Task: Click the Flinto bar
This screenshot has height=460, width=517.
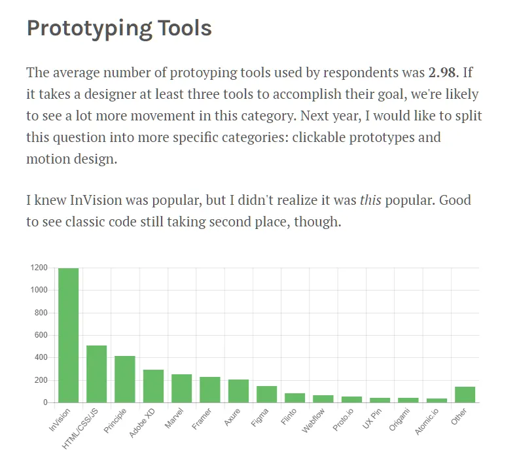Action: pyautogui.click(x=295, y=398)
